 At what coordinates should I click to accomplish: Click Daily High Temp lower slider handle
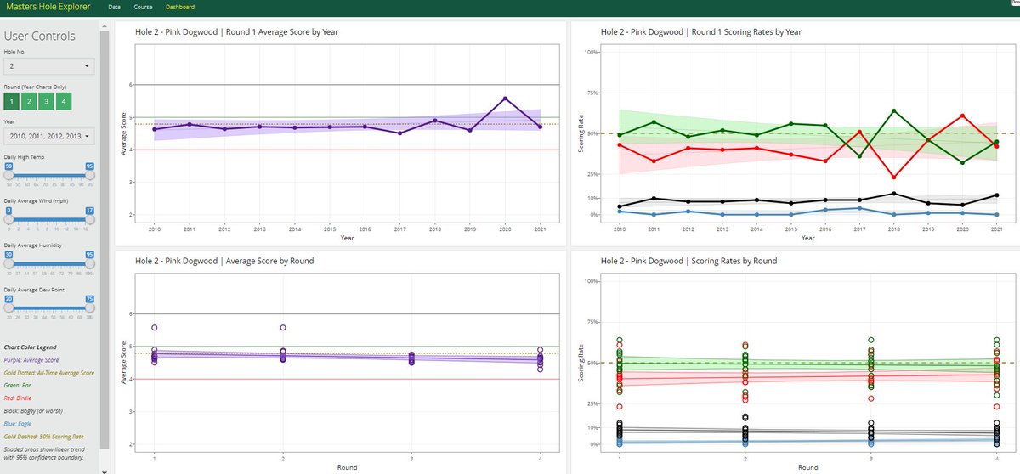click(8, 174)
